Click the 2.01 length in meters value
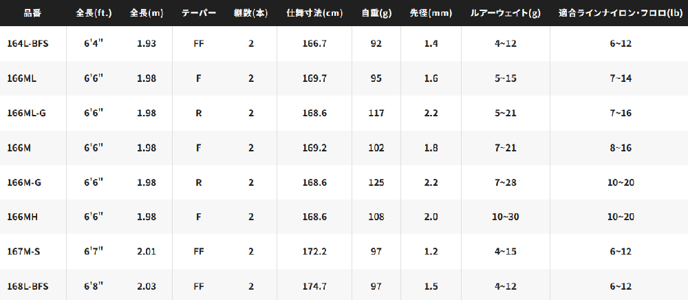The image size is (688, 300). [x=146, y=252]
